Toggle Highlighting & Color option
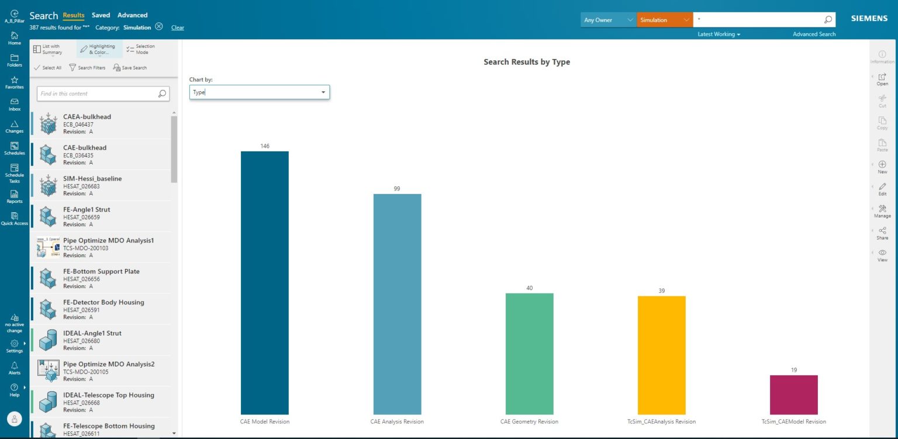The image size is (898, 439). 98,49
